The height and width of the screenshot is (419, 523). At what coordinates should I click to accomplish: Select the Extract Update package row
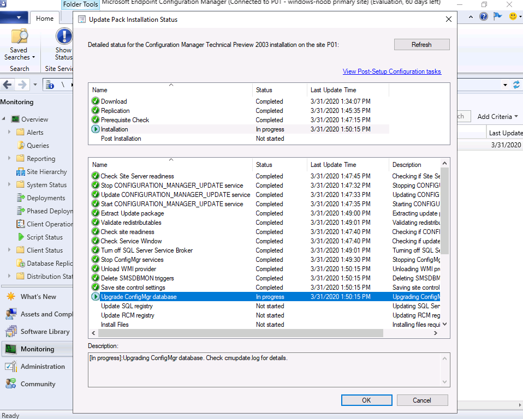tap(265, 213)
